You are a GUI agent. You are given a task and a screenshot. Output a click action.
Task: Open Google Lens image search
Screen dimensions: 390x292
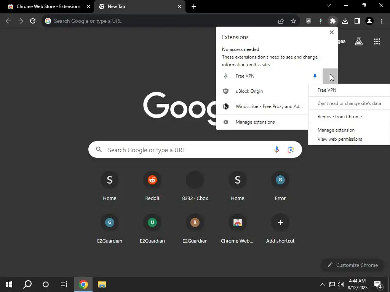click(x=291, y=149)
